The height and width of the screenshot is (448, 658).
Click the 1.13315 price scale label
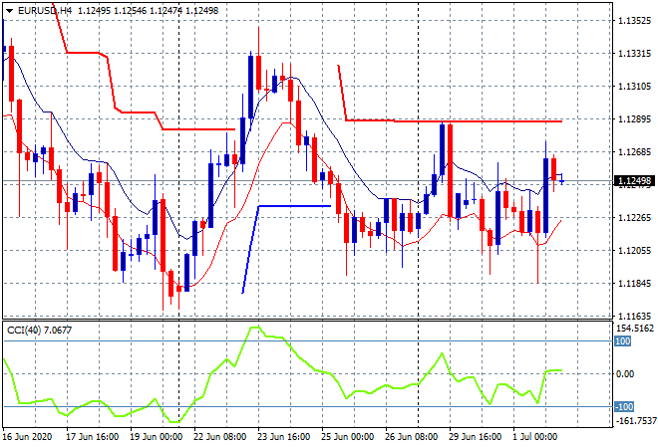coord(635,54)
